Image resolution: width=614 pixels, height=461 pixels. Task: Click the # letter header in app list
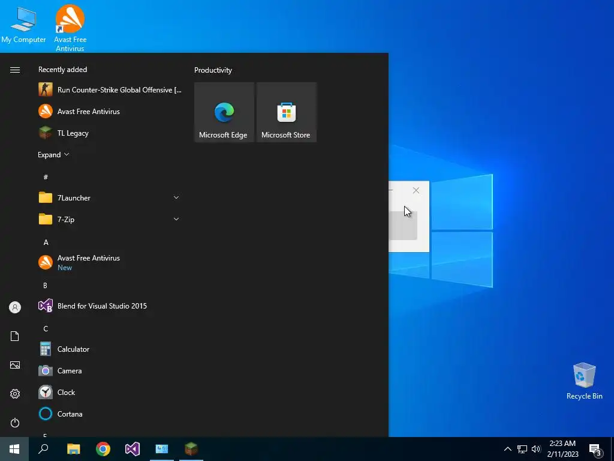[x=46, y=177]
